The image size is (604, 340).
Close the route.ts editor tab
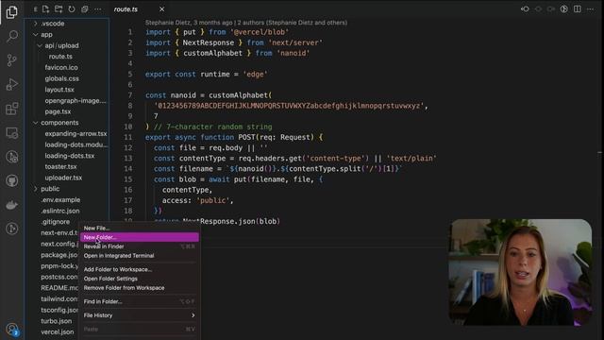[x=161, y=9]
